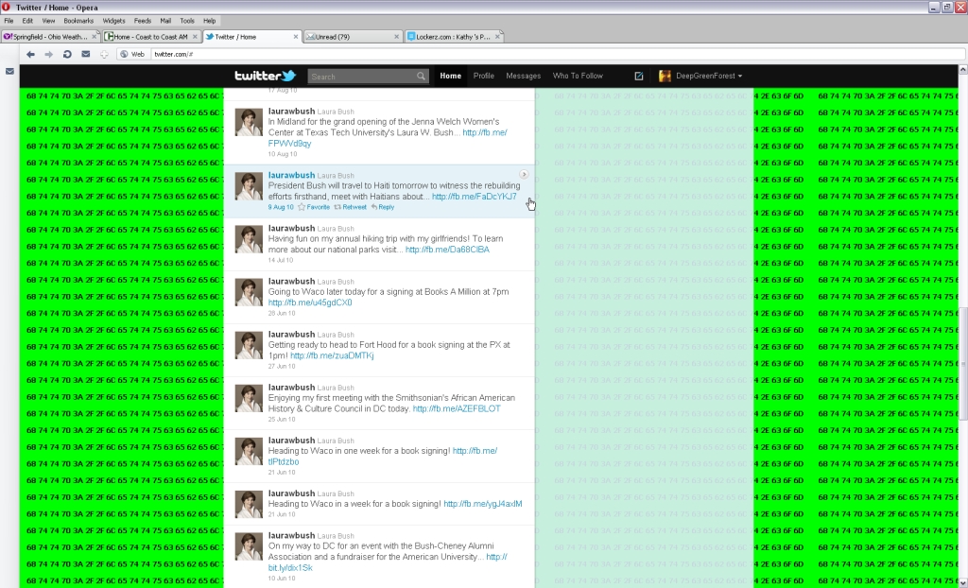Click the laurawbush username on the Smithsonian tweet

[291, 388]
